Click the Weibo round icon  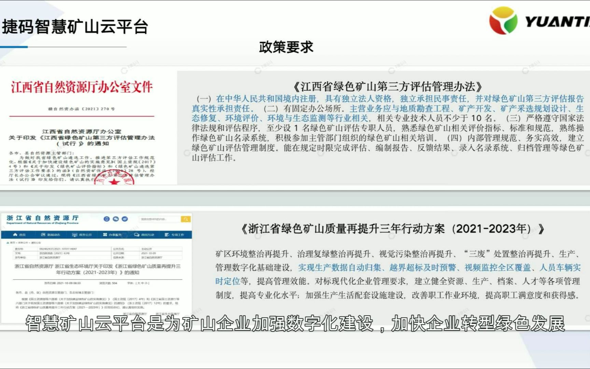(x=125, y=219)
